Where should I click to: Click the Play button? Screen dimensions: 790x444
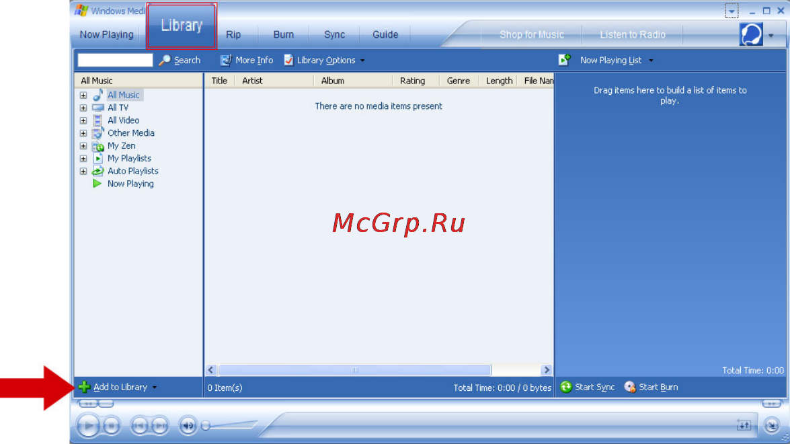[x=88, y=426]
